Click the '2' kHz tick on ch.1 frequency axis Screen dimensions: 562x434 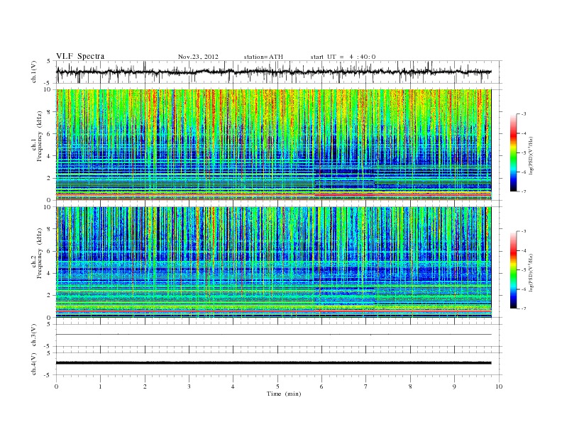click(50, 178)
